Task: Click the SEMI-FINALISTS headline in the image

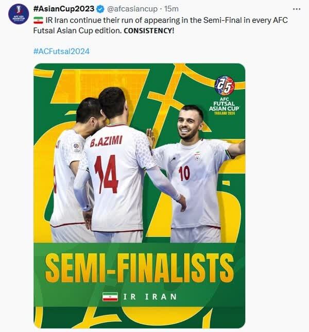Action: (139, 267)
